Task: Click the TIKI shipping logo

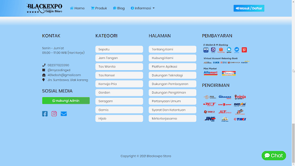Action: click(x=240, y=119)
